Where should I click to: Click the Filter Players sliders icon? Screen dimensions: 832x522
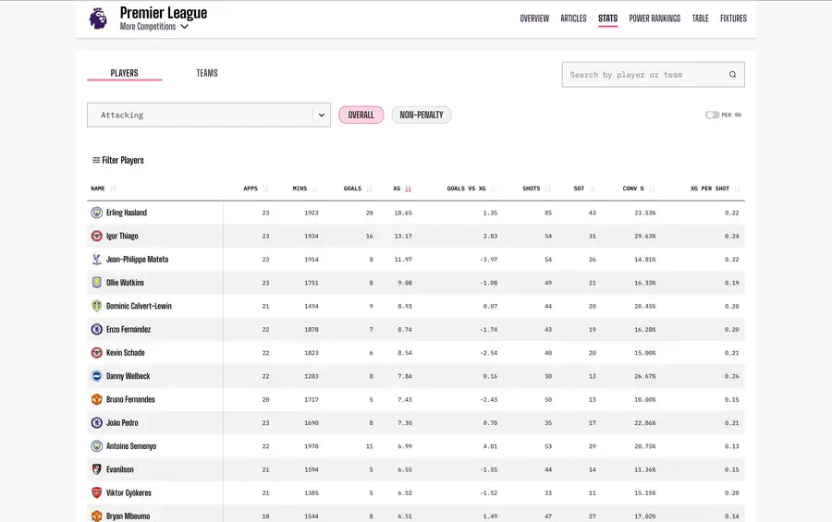pyautogui.click(x=96, y=160)
